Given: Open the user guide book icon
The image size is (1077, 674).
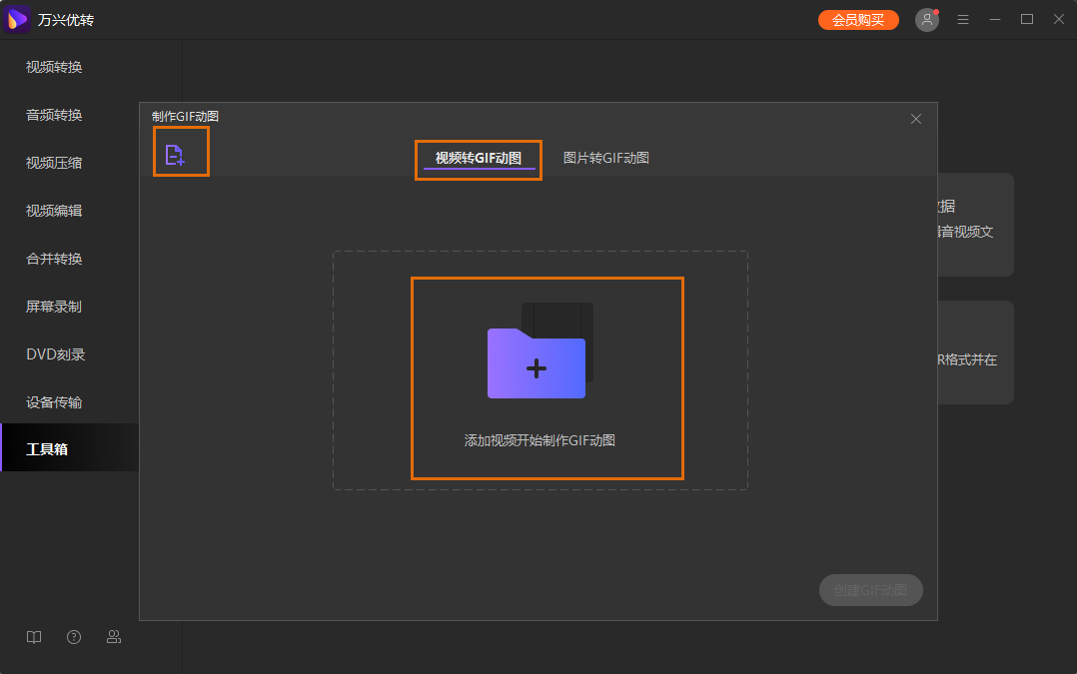Looking at the screenshot, I should [33, 636].
